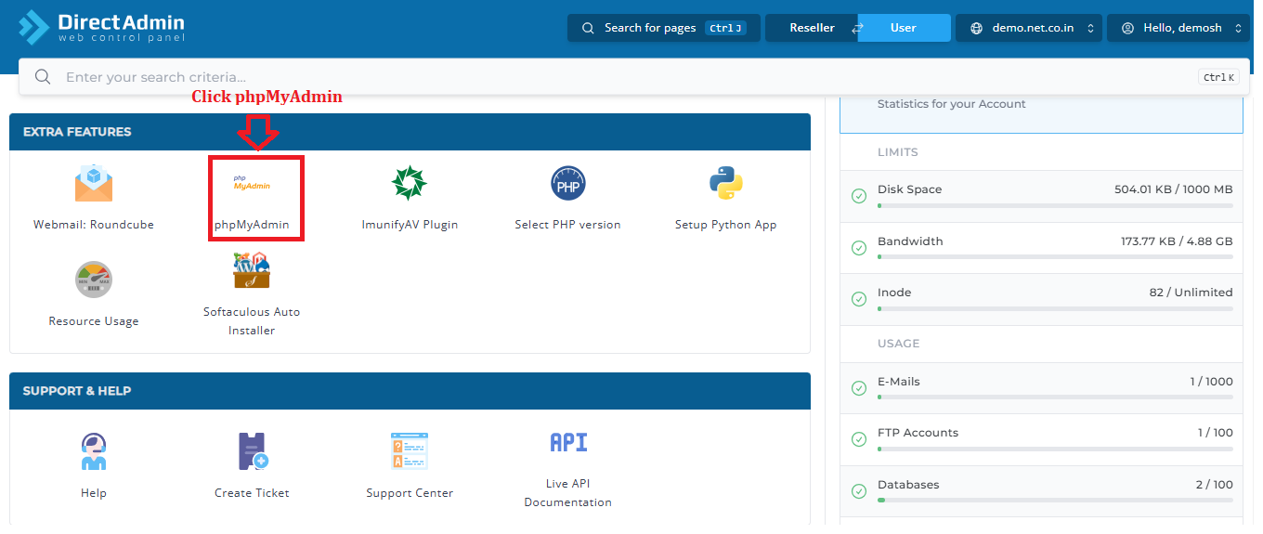Screen dimensions: 1263x534
Task: Click the Create Ticket label
Action: [x=252, y=493]
